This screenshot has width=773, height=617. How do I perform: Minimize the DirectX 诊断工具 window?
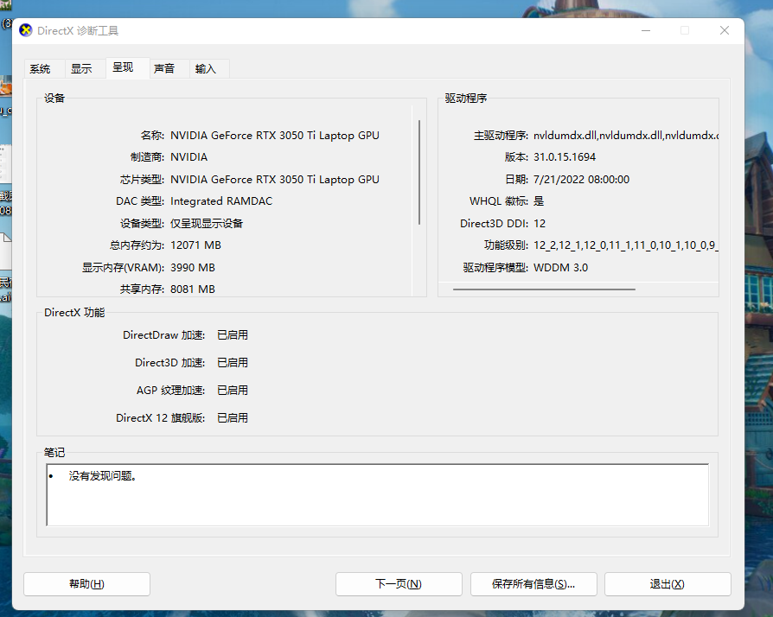pyautogui.click(x=645, y=31)
